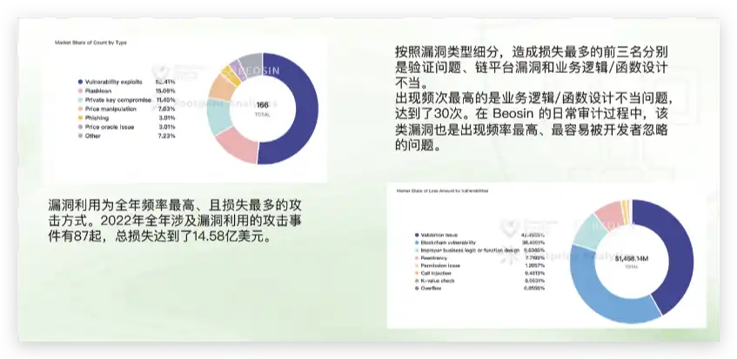Click the navy dot beside Validation issue
Viewport: 737px width, 359px height.
pos(417,235)
